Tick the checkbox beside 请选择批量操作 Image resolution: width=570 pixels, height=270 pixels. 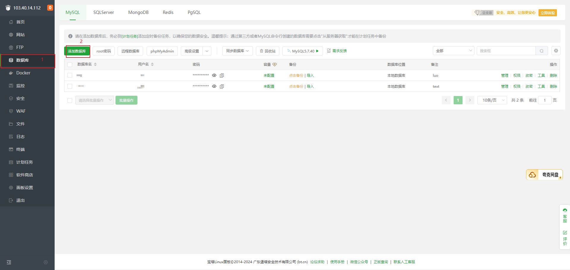pyautogui.click(x=70, y=100)
